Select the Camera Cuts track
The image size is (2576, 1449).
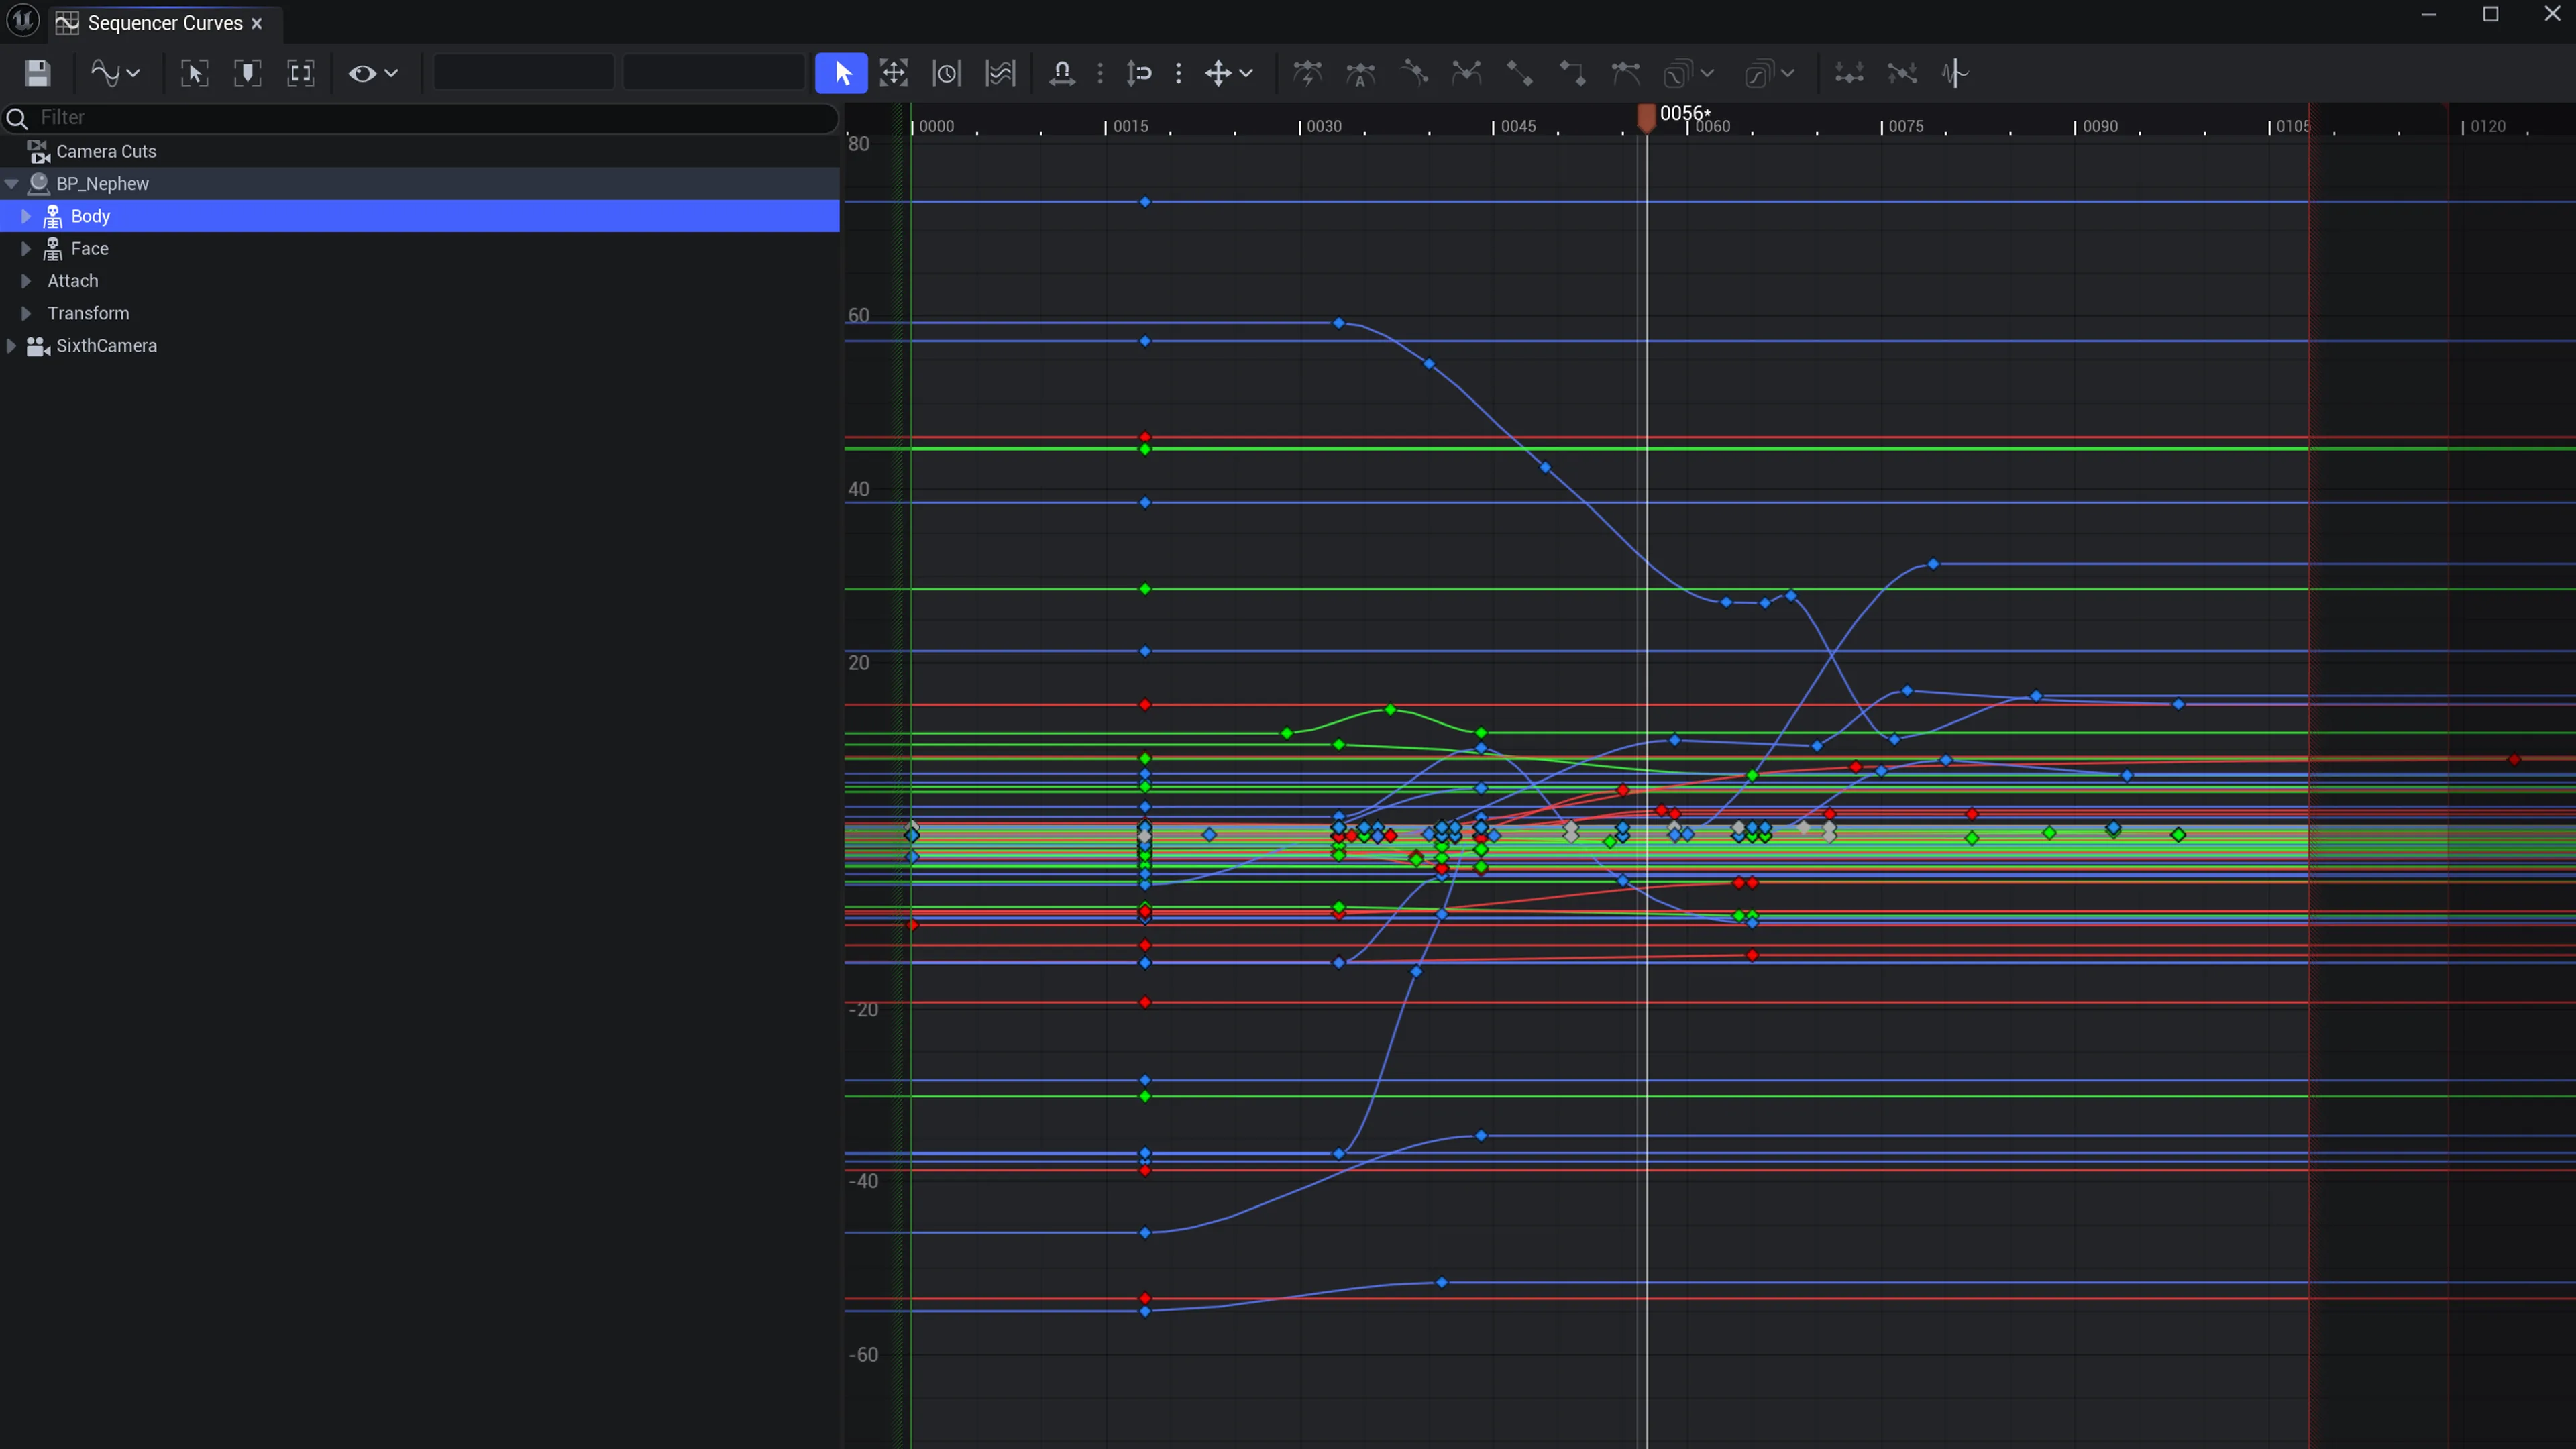tap(106, 151)
